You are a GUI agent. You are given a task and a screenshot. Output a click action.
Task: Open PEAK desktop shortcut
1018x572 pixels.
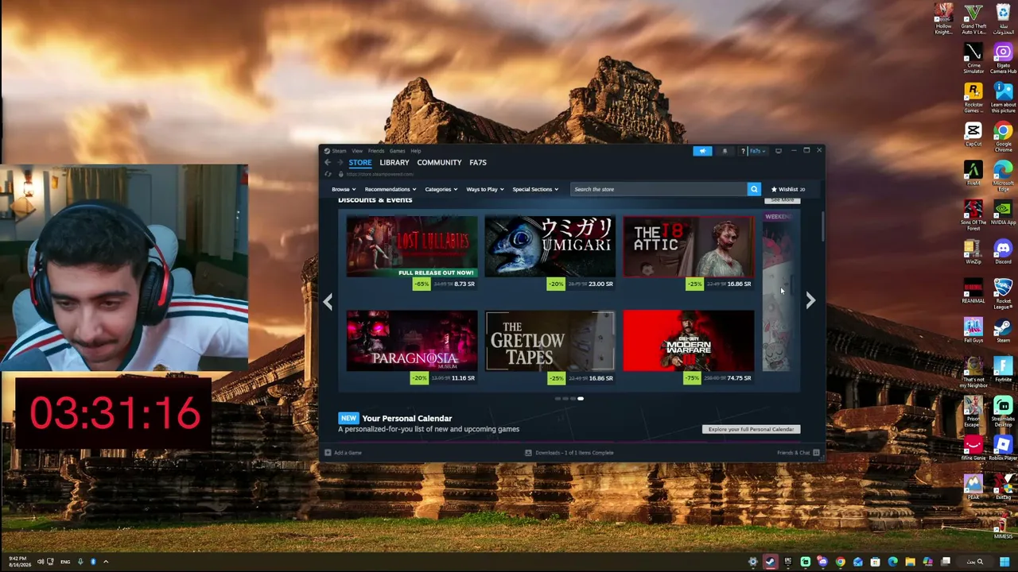click(973, 486)
